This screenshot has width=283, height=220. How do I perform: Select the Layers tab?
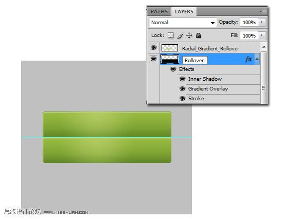[184, 12]
